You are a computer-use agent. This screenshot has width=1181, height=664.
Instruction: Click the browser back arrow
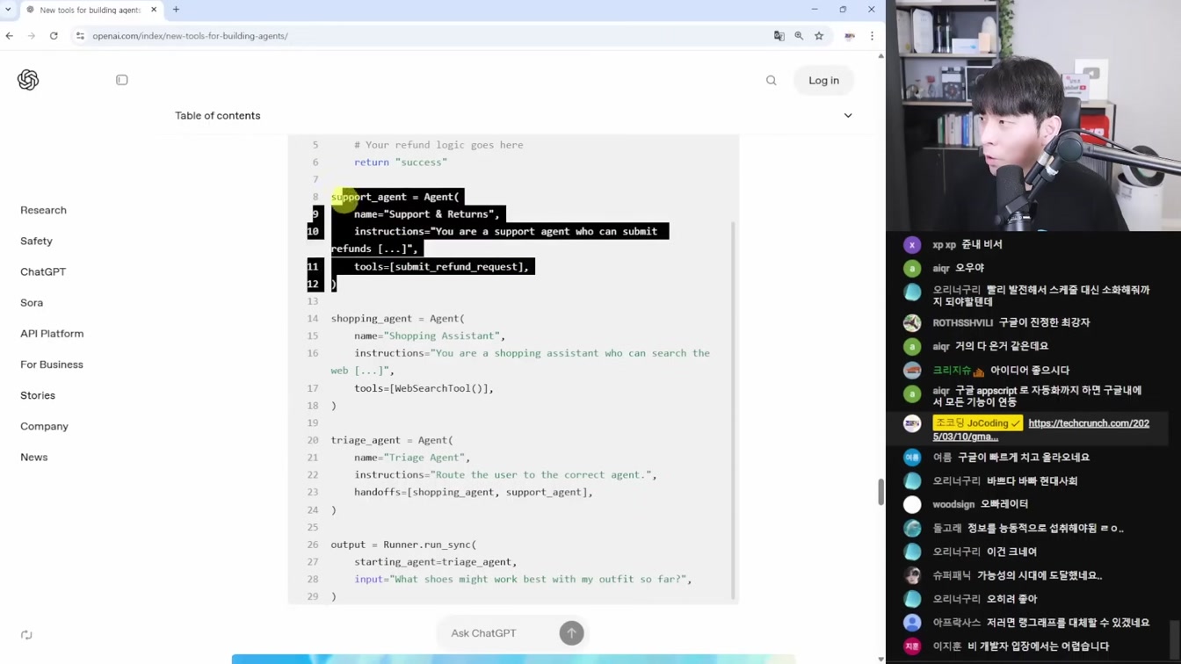(x=10, y=36)
